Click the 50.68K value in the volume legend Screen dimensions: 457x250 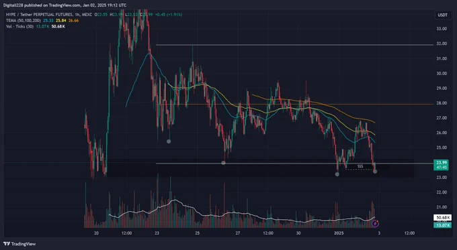pos(58,26)
